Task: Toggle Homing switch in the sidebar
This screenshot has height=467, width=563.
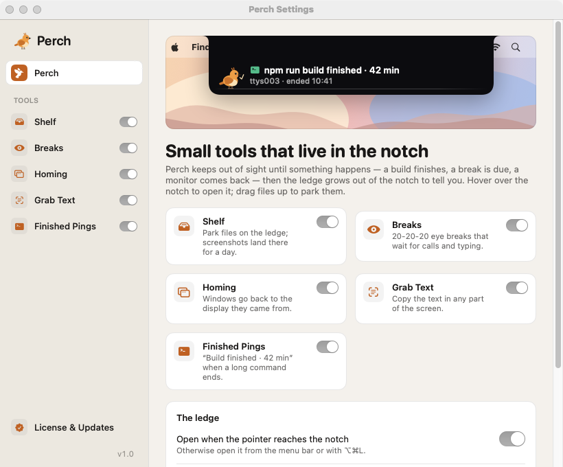Action: pos(128,174)
